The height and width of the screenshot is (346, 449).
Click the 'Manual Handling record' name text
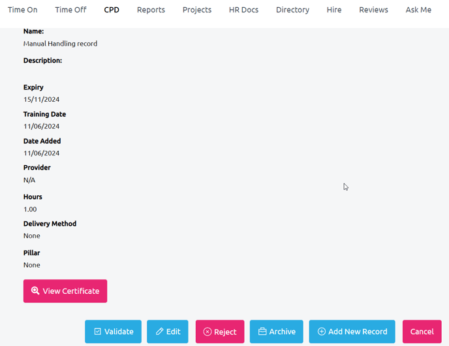[x=60, y=44]
